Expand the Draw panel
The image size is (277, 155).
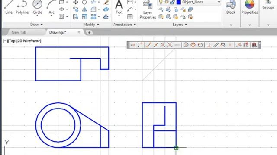point(36,25)
